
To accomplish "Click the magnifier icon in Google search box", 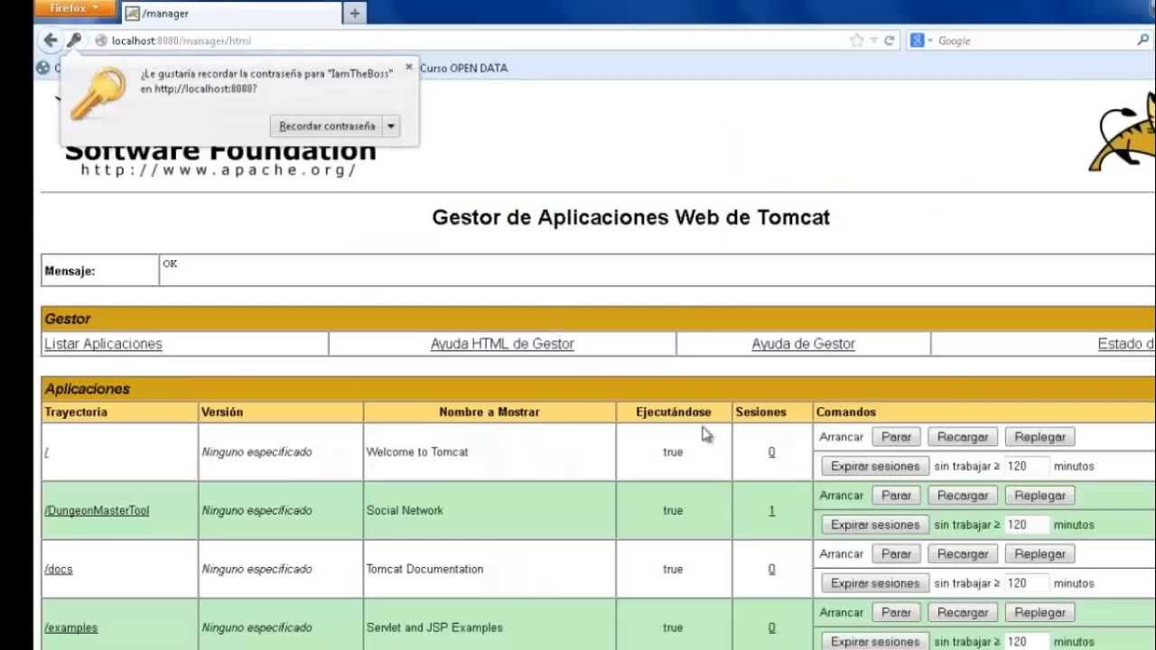I will [1142, 41].
